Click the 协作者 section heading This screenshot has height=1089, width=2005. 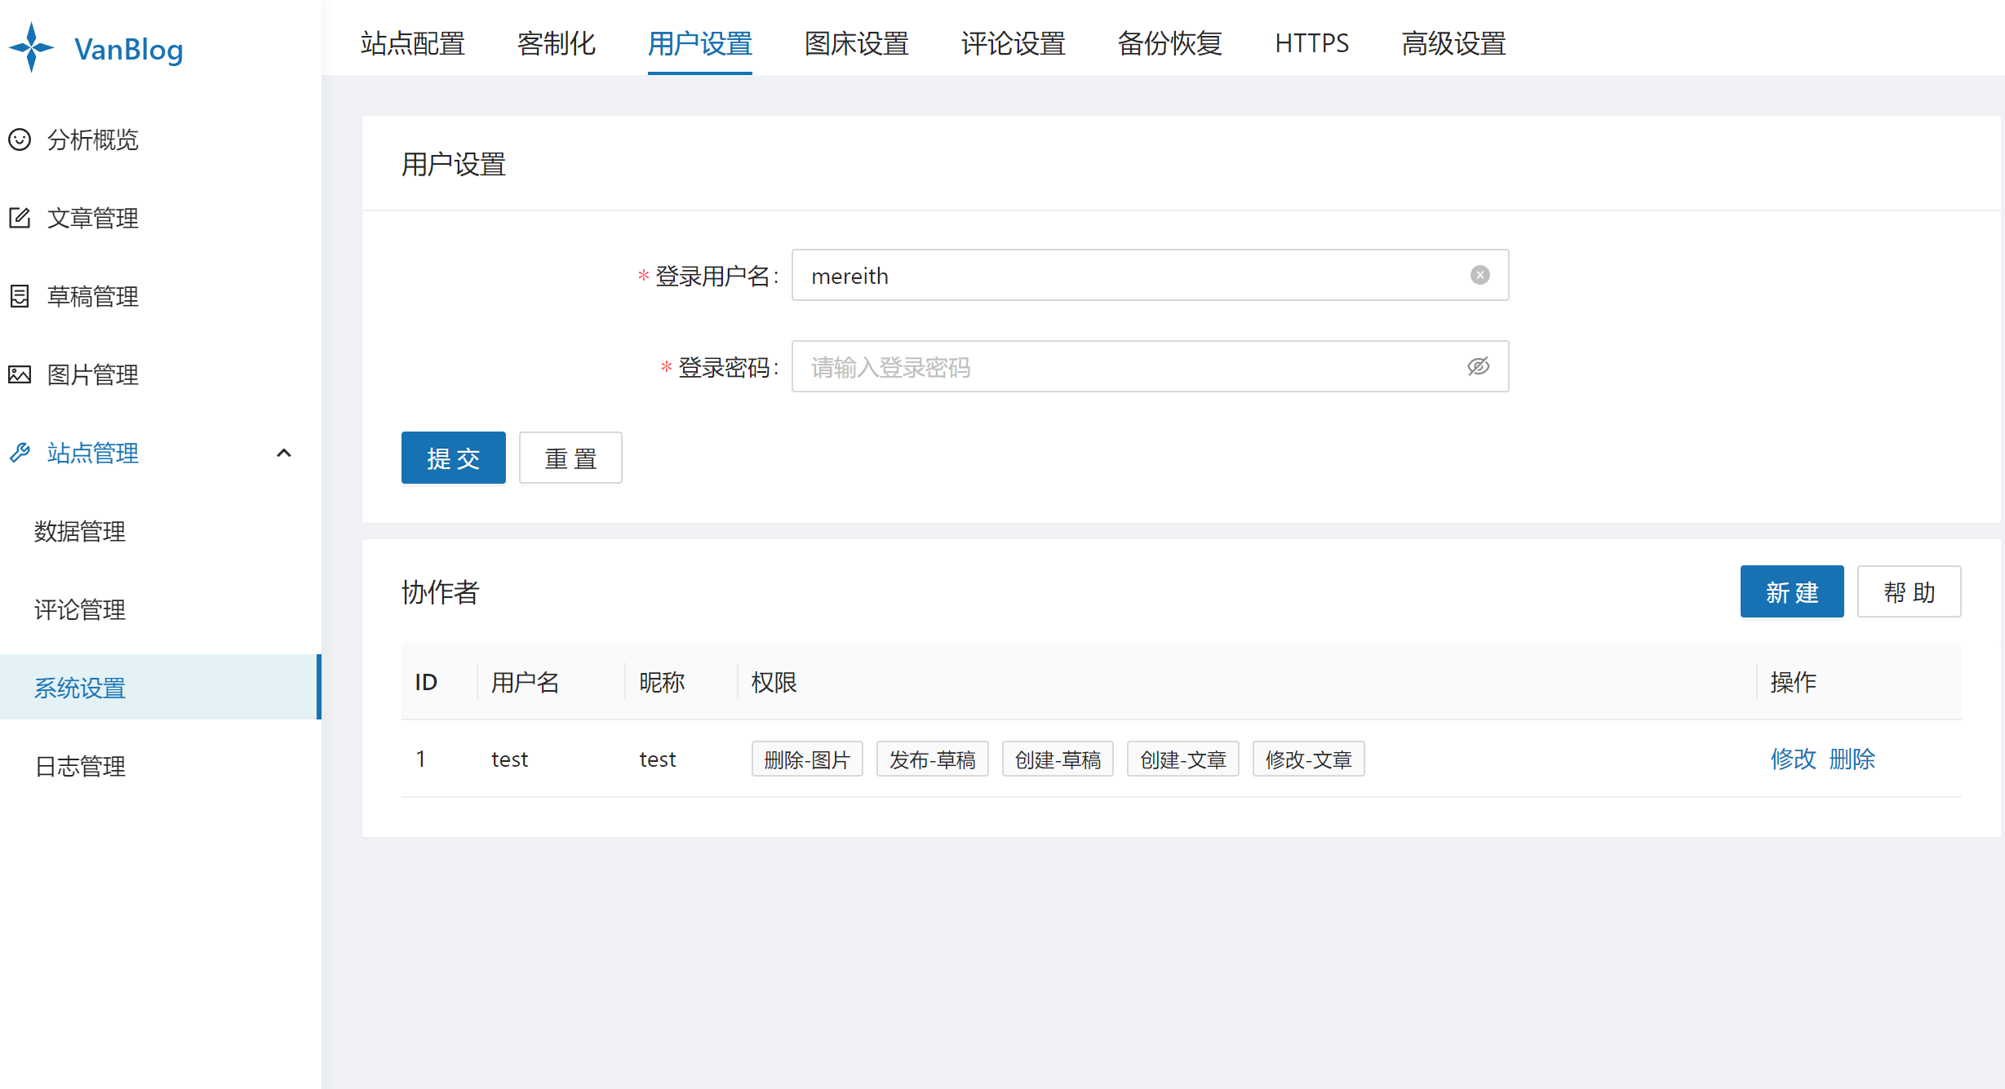point(441,592)
